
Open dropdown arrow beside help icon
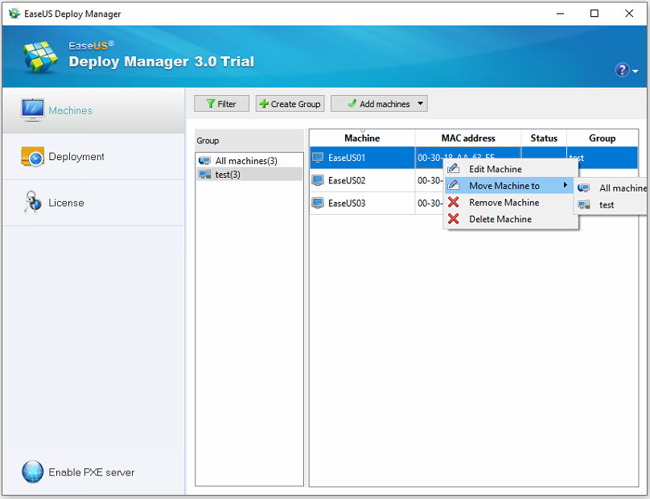tap(636, 72)
